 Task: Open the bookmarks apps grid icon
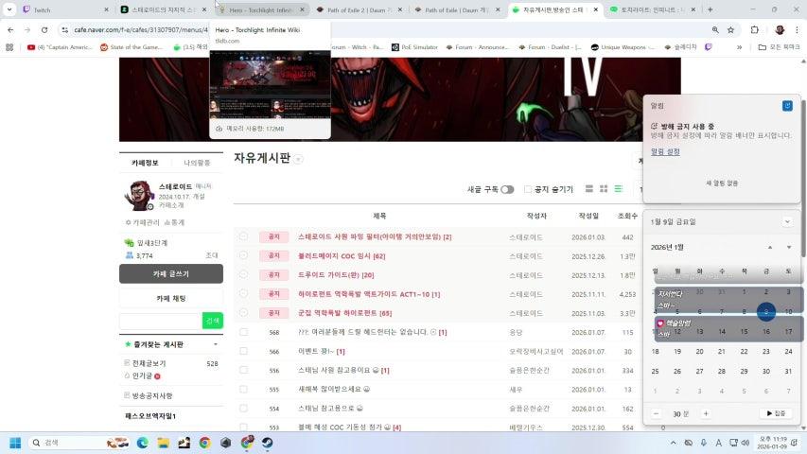click(x=9, y=47)
